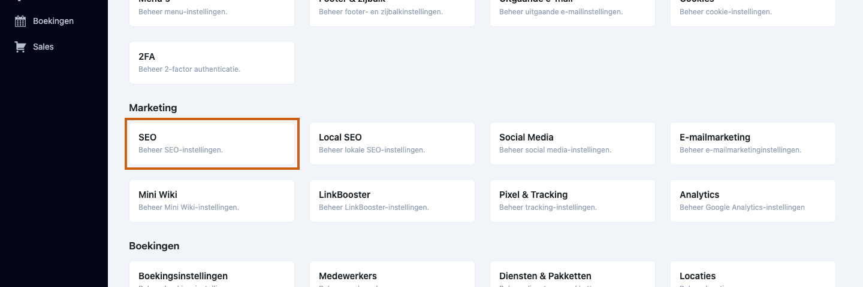Open Boekingsinstellingen card
The width and height of the screenshot is (863, 287).
tap(212, 274)
